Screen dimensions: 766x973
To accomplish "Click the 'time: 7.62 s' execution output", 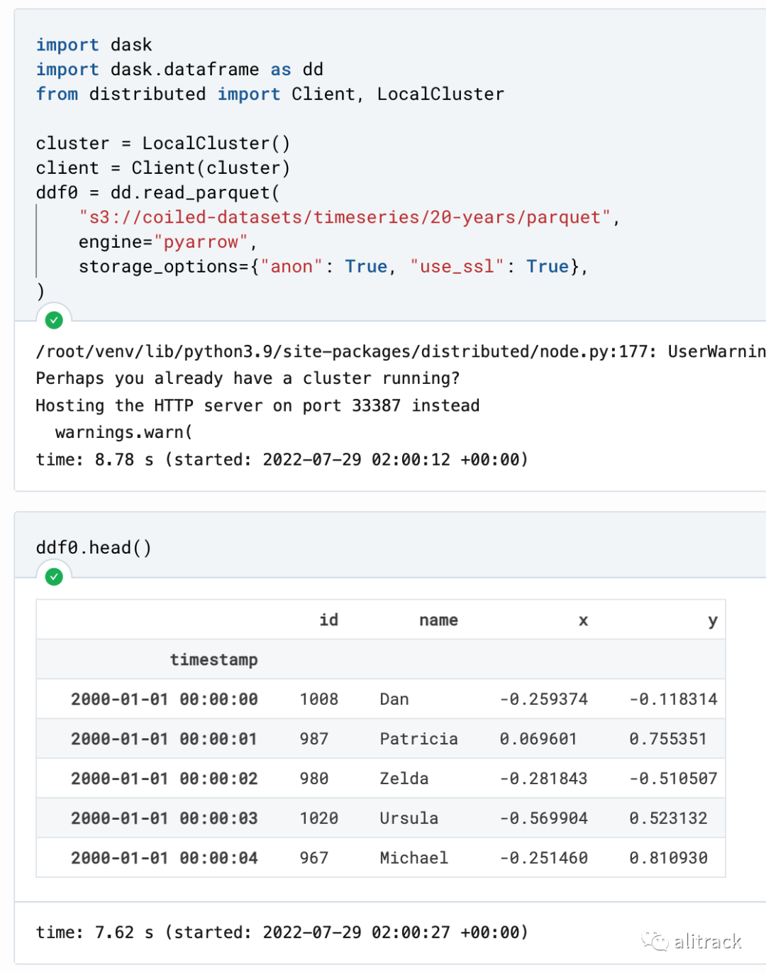I will point(282,933).
